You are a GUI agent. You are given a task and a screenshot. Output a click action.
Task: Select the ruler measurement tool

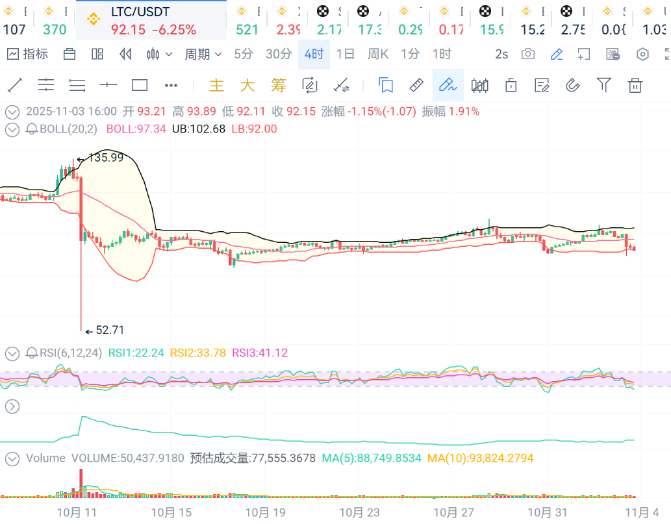tap(416, 85)
